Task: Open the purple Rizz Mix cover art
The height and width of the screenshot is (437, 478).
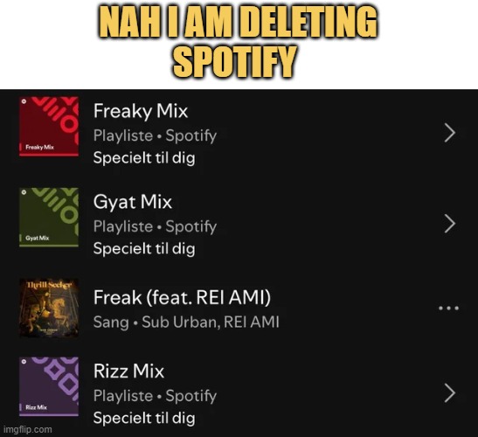Action: point(49,386)
